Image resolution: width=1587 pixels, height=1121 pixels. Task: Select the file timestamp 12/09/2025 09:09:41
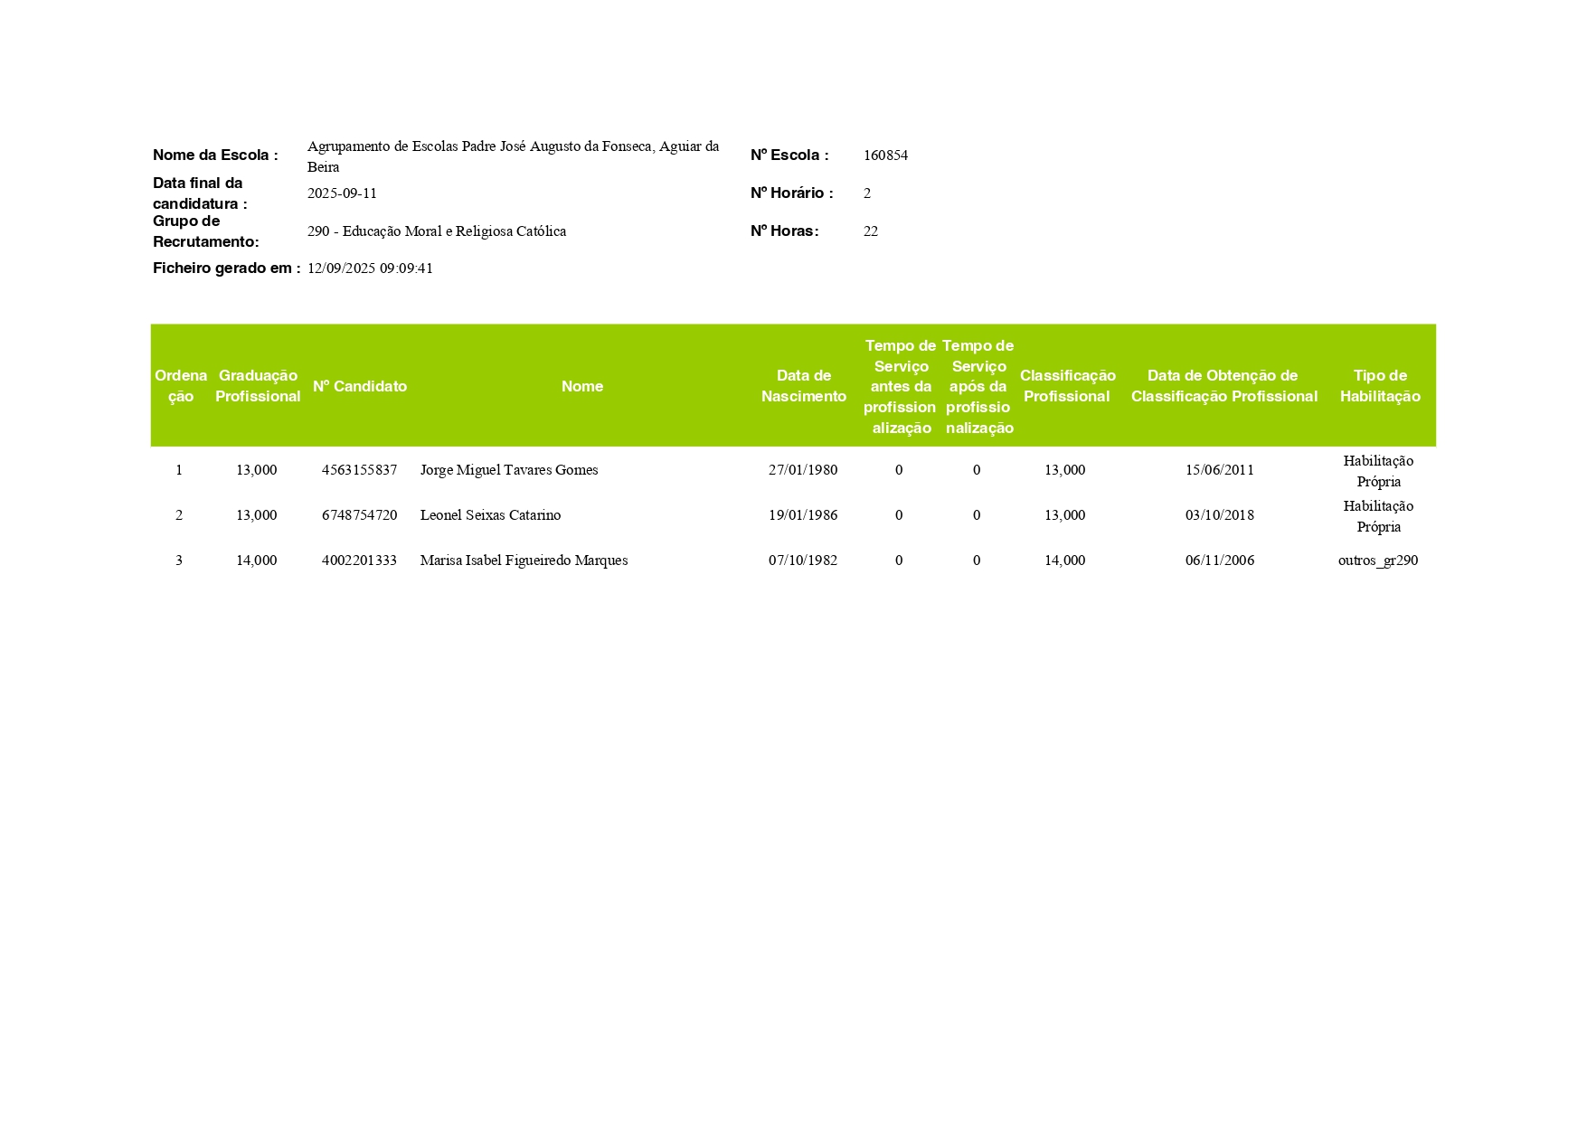click(x=370, y=268)
